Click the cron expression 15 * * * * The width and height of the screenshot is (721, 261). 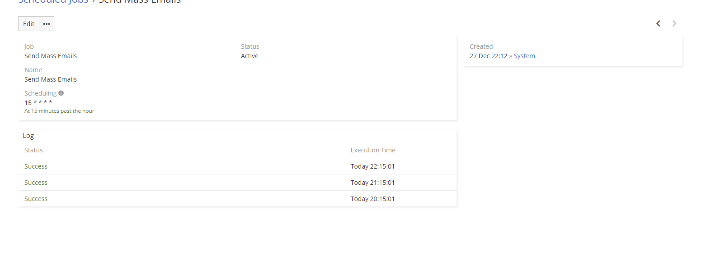click(38, 103)
